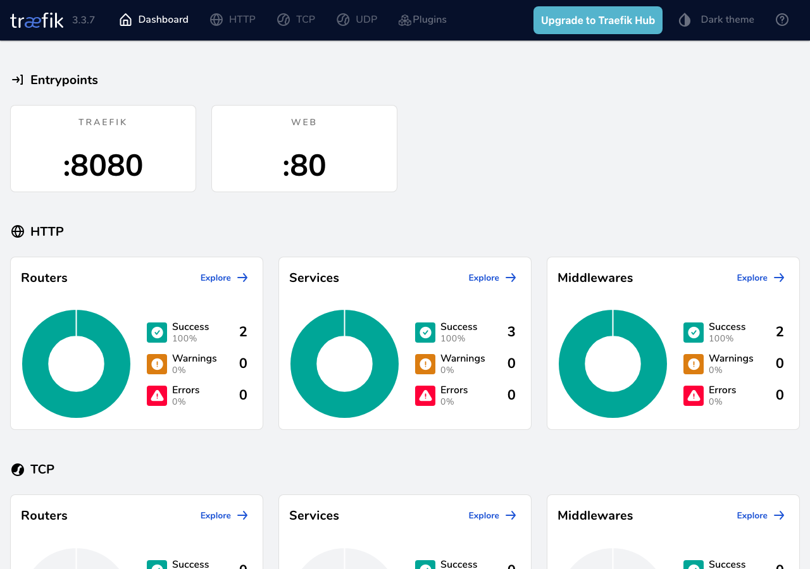Click HTTP Routers card title
This screenshot has width=810, height=569.
click(x=44, y=278)
